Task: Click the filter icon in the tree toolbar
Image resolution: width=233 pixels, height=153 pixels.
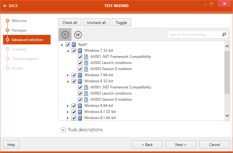Action: coord(65,35)
